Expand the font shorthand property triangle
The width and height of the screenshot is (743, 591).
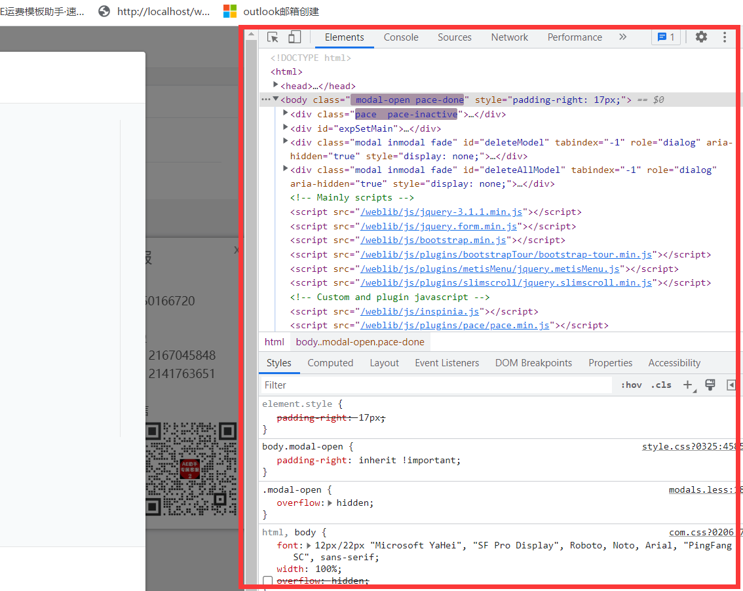[309, 546]
